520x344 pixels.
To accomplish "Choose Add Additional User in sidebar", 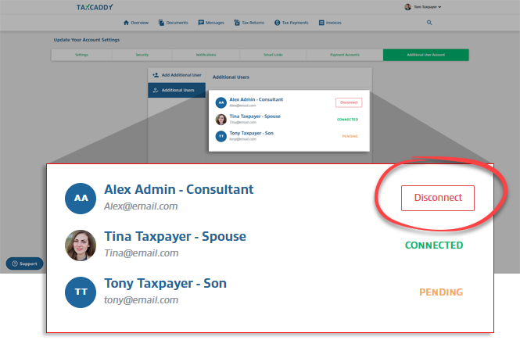I will pos(177,75).
